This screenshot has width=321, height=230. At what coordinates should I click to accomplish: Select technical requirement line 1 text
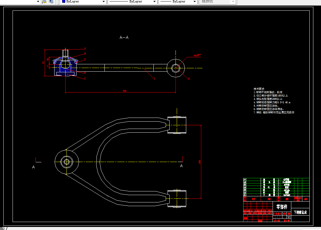coord(268,92)
